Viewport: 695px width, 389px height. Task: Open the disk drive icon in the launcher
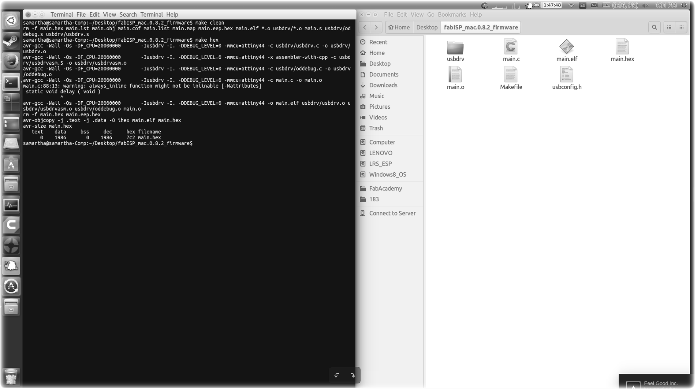pos(11,143)
